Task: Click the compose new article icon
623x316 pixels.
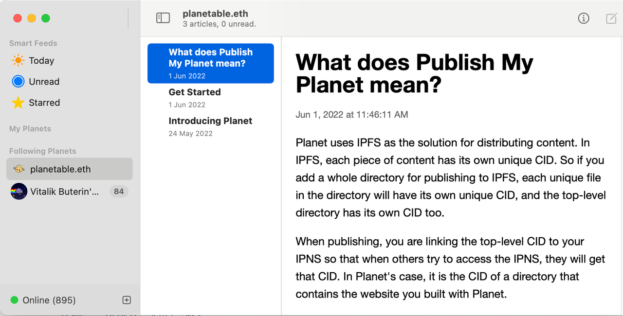Action: 611,18
